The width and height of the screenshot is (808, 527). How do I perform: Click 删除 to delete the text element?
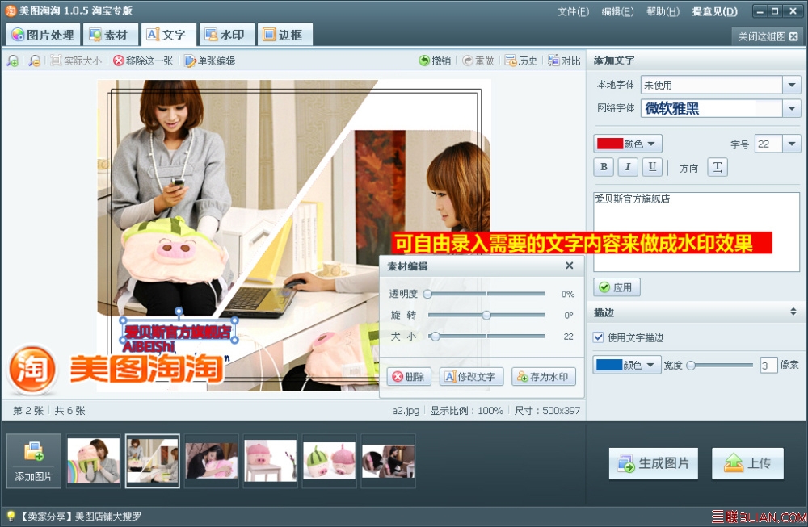409,377
